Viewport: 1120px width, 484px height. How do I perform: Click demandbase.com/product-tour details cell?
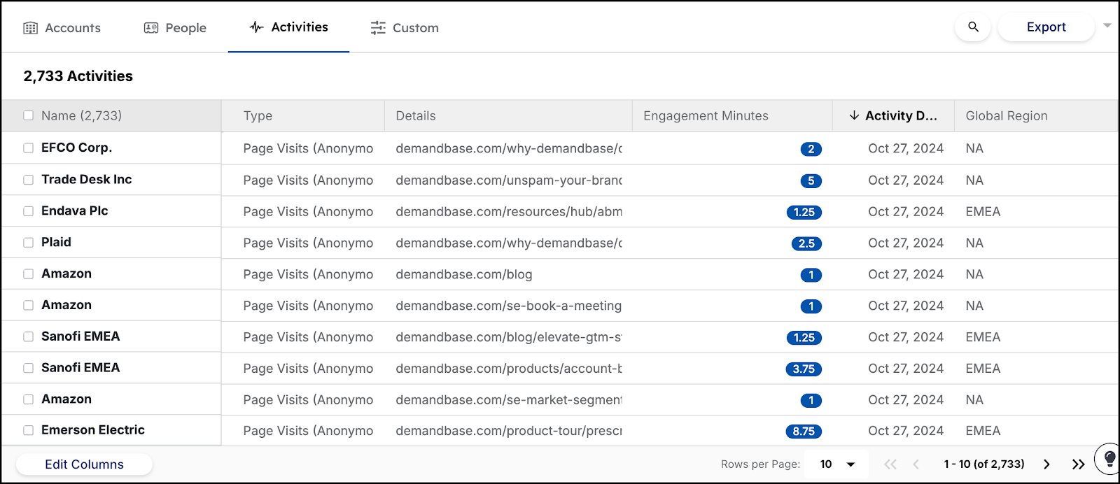coord(508,431)
